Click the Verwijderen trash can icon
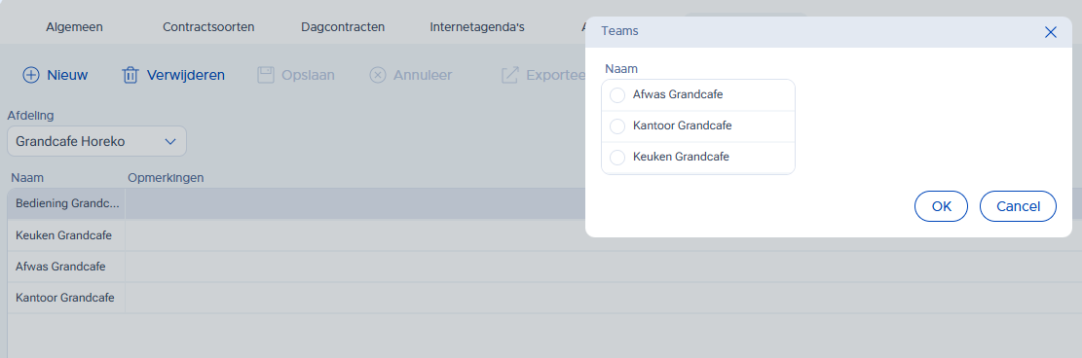The width and height of the screenshot is (1082, 358). 131,75
